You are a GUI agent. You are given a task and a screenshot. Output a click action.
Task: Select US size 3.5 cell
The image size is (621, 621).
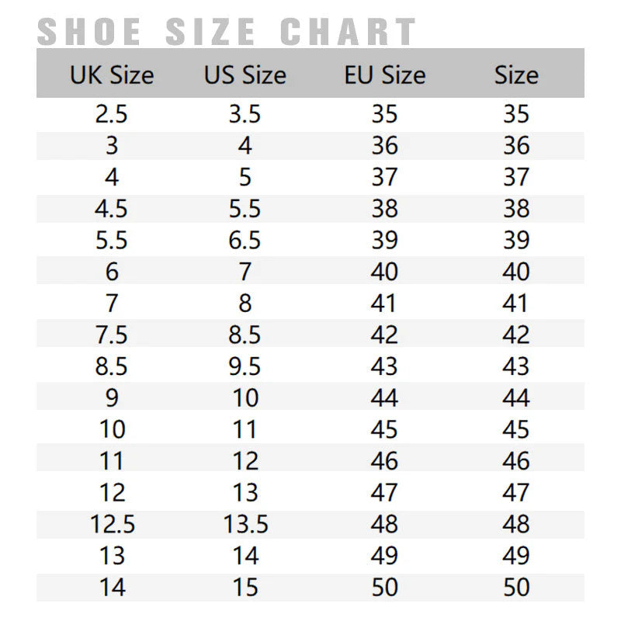(245, 114)
